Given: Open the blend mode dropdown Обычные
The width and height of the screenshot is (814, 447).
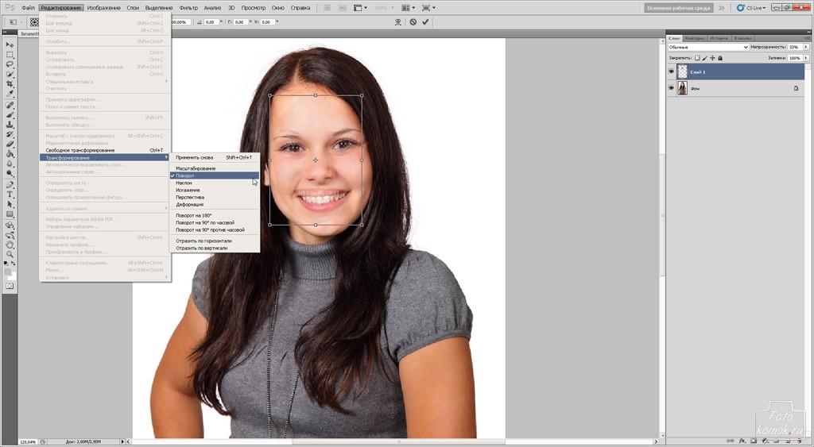Looking at the screenshot, I should pyautogui.click(x=708, y=47).
